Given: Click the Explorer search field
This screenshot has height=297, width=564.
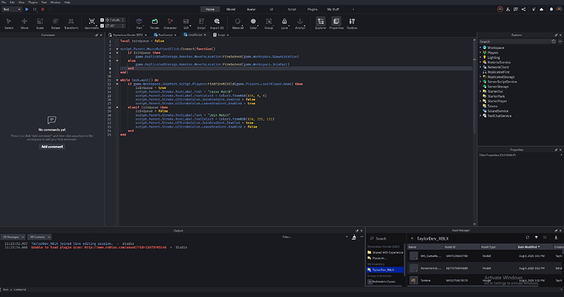Looking at the screenshot, I should pos(515,42).
